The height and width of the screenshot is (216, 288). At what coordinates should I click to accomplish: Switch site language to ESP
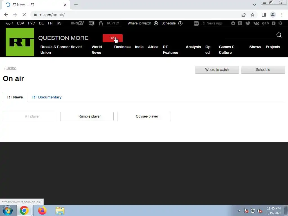pyautogui.click(x=21, y=23)
